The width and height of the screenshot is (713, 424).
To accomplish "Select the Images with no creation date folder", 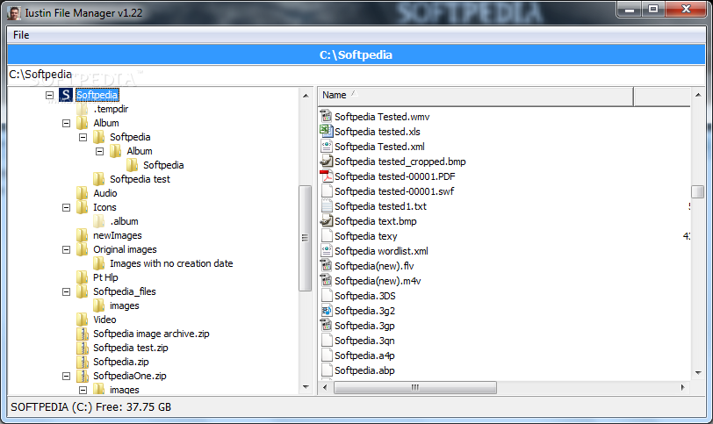I will click(x=171, y=263).
